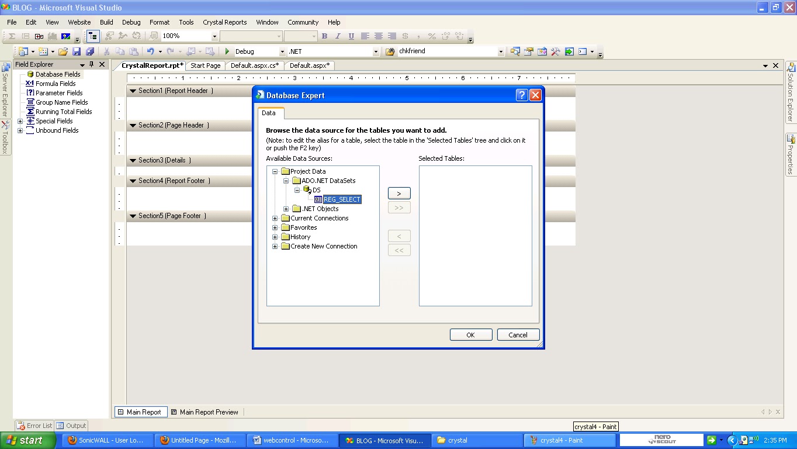Open the Output panel tab
Screen dimensions: 797x449
(71, 426)
